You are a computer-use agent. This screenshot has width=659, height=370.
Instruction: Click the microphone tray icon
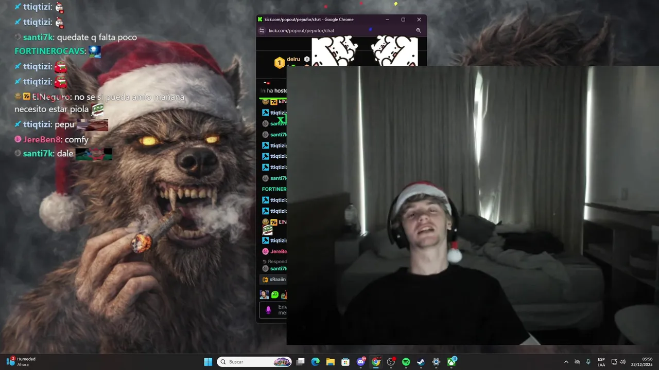(588, 362)
